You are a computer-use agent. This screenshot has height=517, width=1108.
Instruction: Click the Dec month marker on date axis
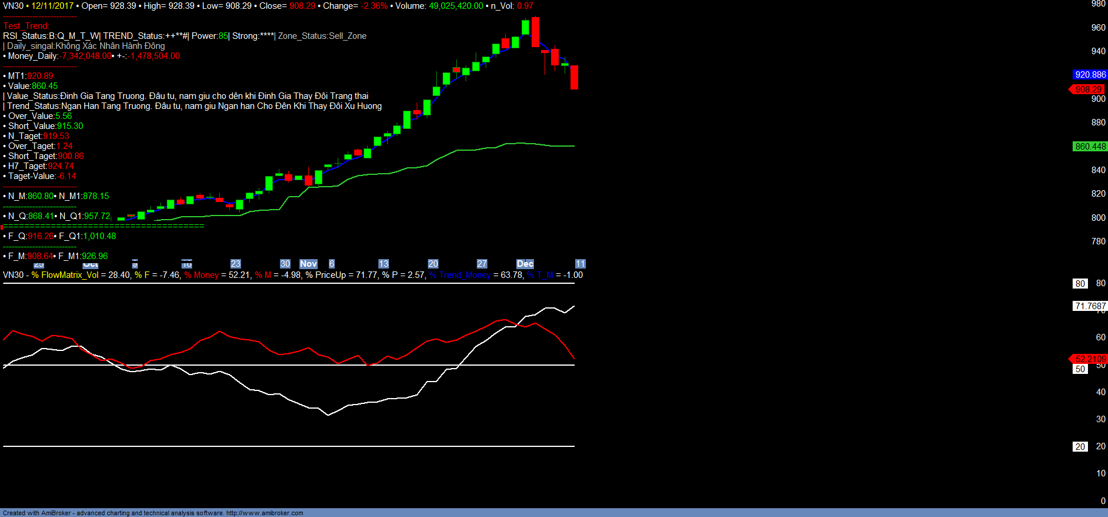point(525,264)
